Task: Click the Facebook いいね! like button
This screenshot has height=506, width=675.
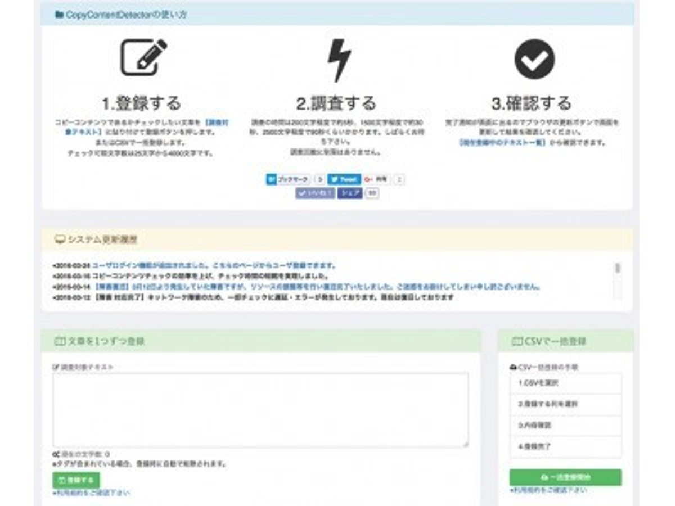Action: tap(315, 193)
